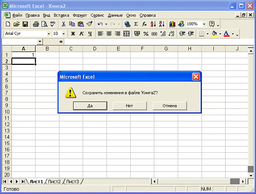This screenshot has width=256, height=194.
Task: Click the AutoSum sigma icon
Action: point(136,24)
